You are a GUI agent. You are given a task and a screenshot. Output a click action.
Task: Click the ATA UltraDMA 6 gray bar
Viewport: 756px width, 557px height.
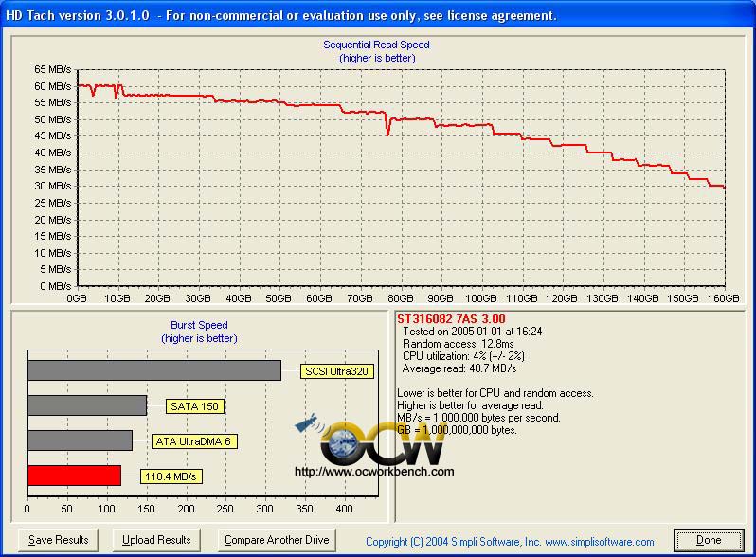pos(80,440)
